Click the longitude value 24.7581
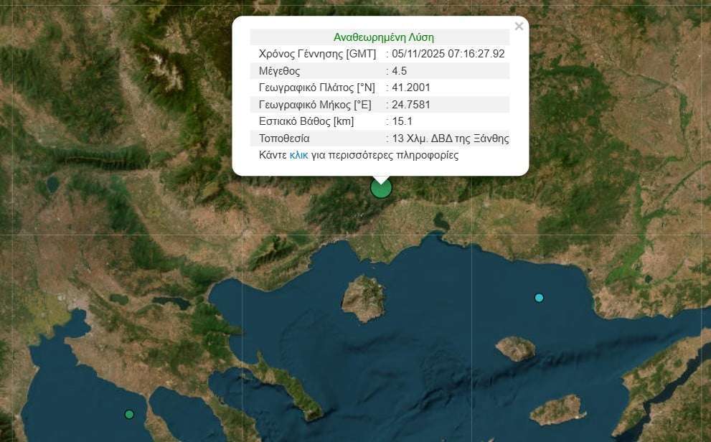The image size is (711, 442). tap(411, 105)
